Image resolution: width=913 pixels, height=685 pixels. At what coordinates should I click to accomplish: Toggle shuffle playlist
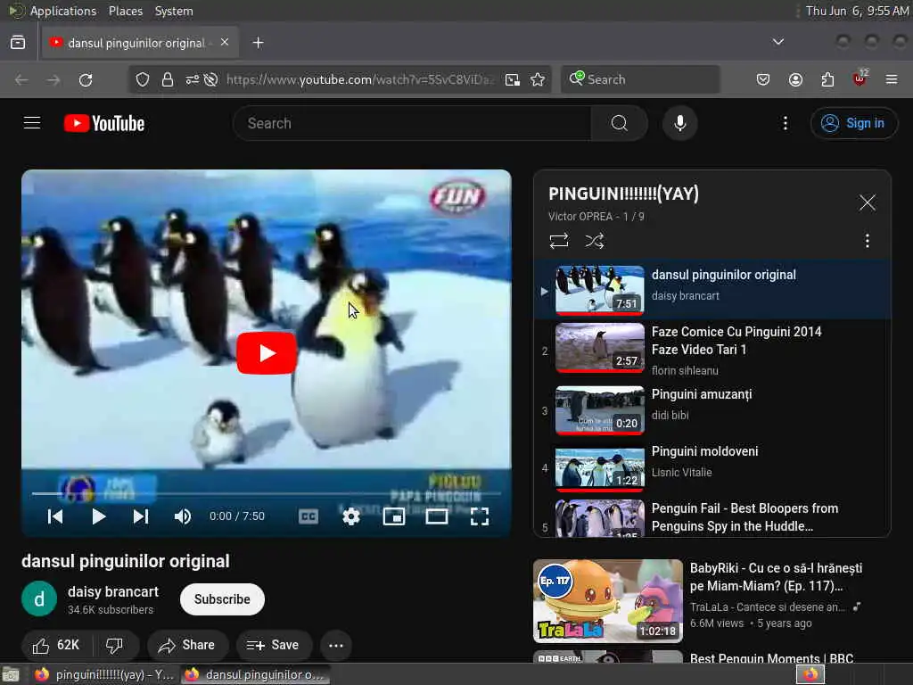pos(595,241)
